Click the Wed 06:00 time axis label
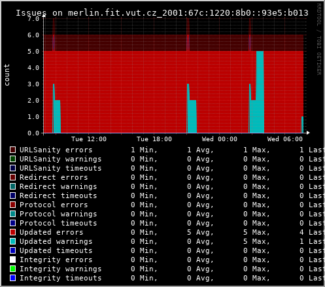This screenshot has width=325, height=287. [x=285, y=139]
